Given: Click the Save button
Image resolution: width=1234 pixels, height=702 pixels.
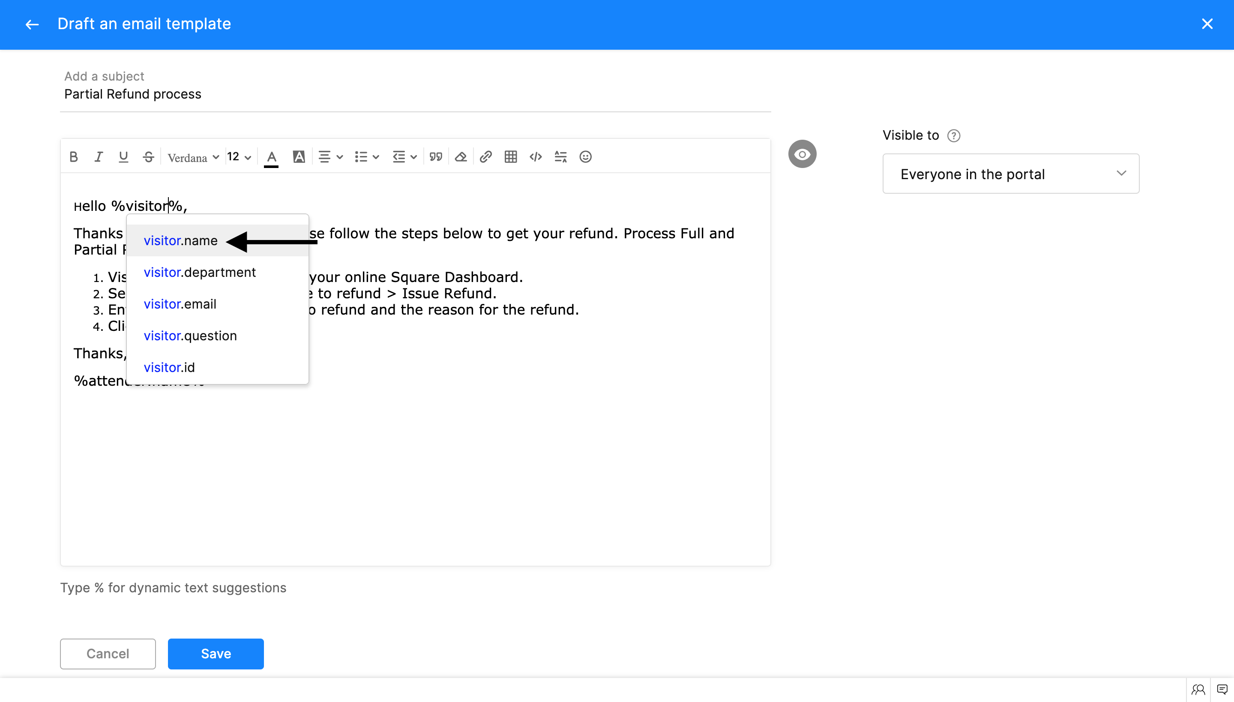Looking at the screenshot, I should click(x=216, y=654).
